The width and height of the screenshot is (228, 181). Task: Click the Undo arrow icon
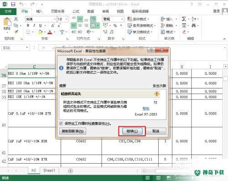[21, 4]
